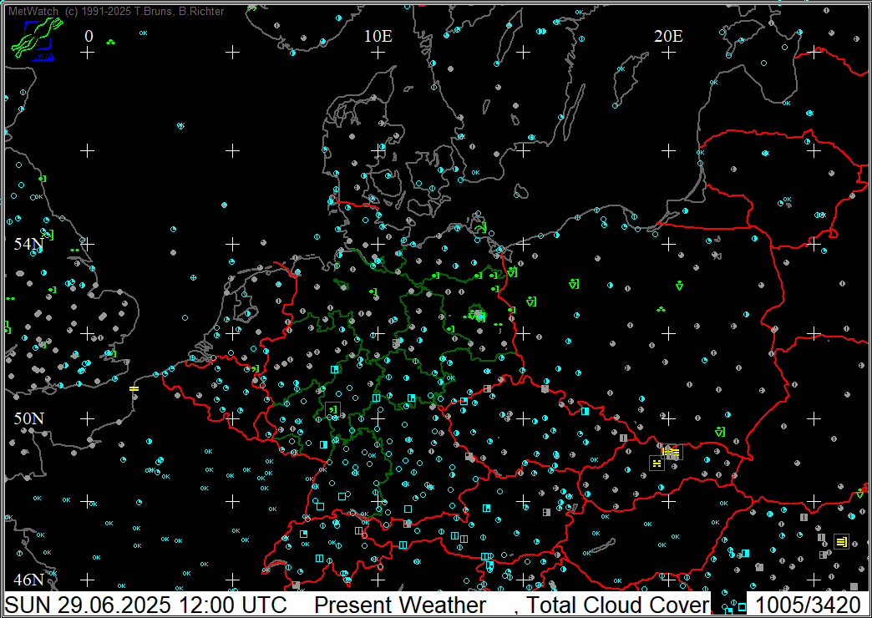Select the gray square symbol in central Germany's Harz area
Screen dimensions: 872x618
click(x=396, y=343)
